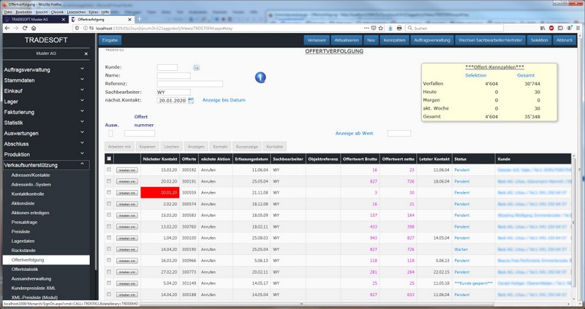Click the red highlighted 20.01.20 date cell
This screenshot has width=585, height=309.
click(x=160, y=192)
